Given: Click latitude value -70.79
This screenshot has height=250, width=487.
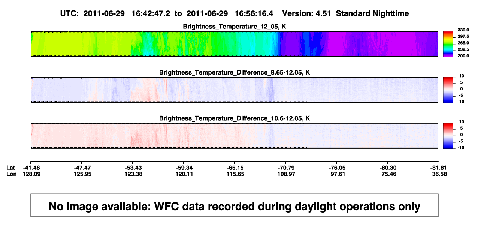Looking at the screenshot, I should coord(285,168).
